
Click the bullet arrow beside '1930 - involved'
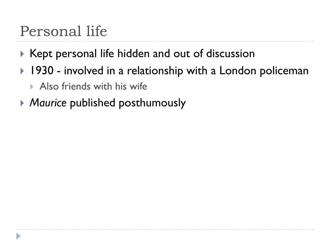[22, 71]
